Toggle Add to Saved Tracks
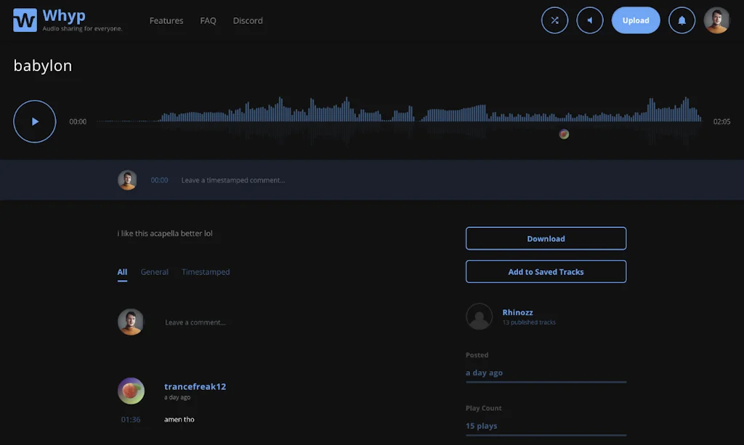 [x=546, y=272]
